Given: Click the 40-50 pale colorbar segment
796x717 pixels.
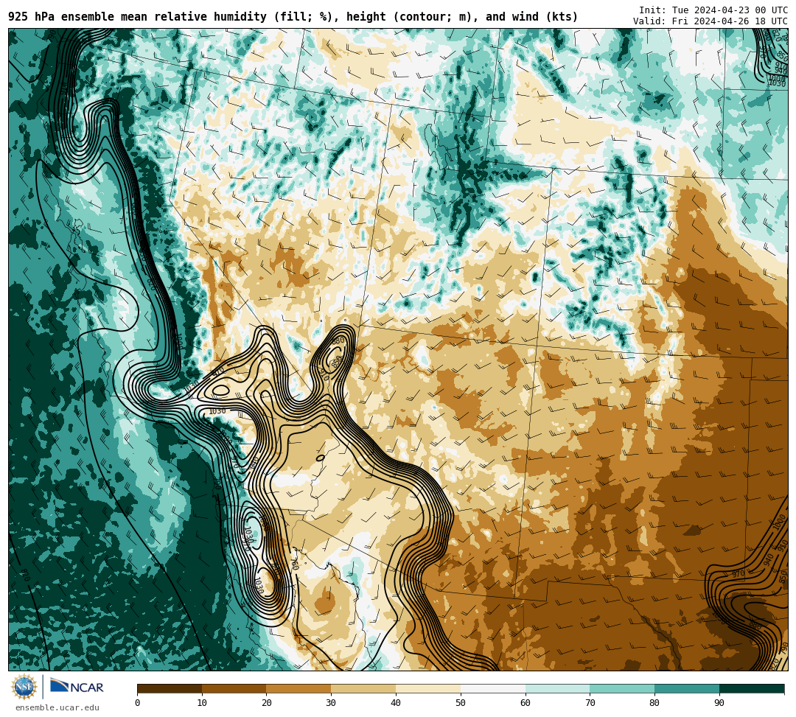Looking at the screenshot, I should pyautogui.click(x=428, y=688).
